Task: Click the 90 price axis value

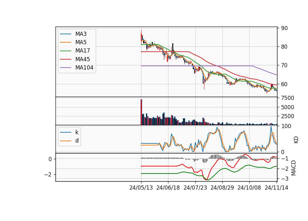Action: pyautogui.click(x=284, y=28)
